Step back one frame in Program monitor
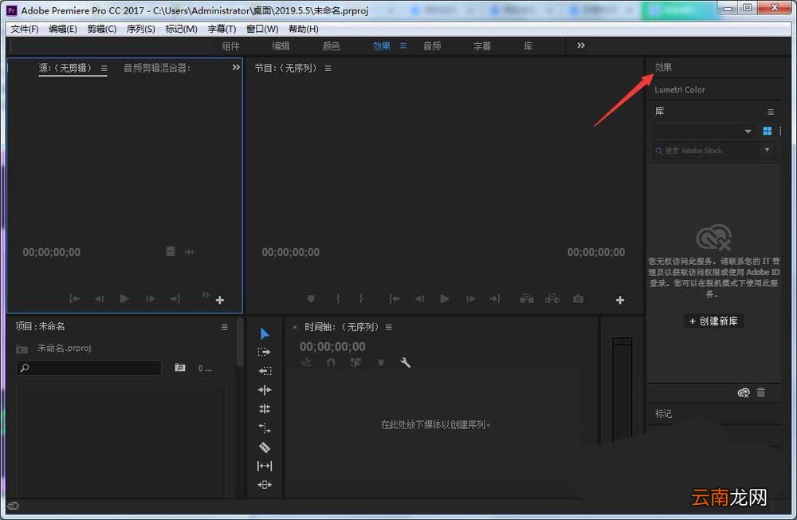 [419, 298]
